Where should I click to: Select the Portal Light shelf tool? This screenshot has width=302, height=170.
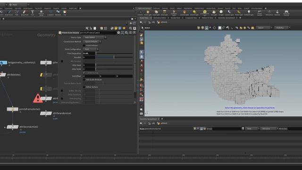click(239, 13)
